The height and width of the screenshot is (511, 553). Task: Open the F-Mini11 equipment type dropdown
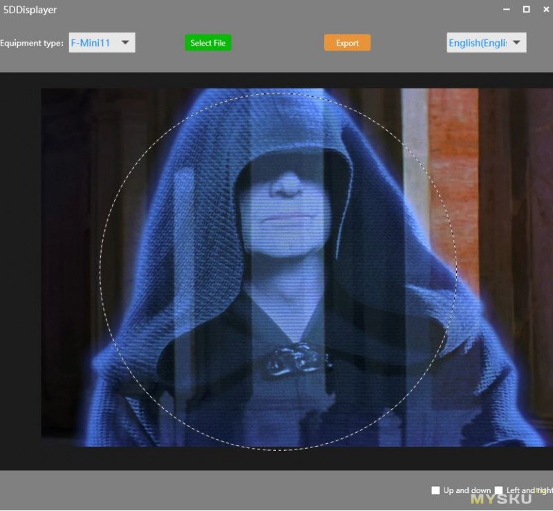tap(102, 43)
